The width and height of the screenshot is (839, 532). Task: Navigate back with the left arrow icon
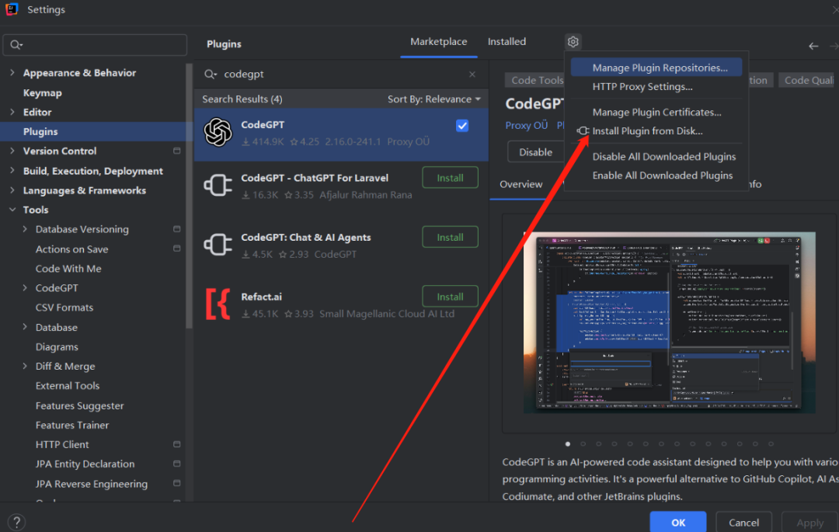(813, 46)
